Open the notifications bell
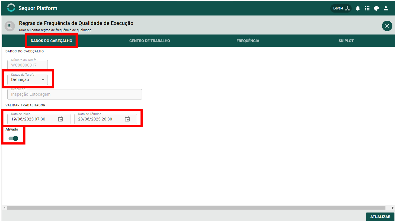Viewport: 395px width, 221px height. [358, 8]
